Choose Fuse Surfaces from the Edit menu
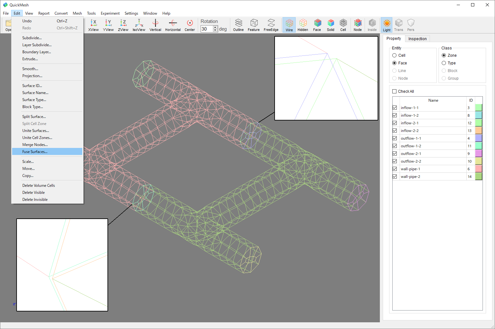 [x=34, y=151]
